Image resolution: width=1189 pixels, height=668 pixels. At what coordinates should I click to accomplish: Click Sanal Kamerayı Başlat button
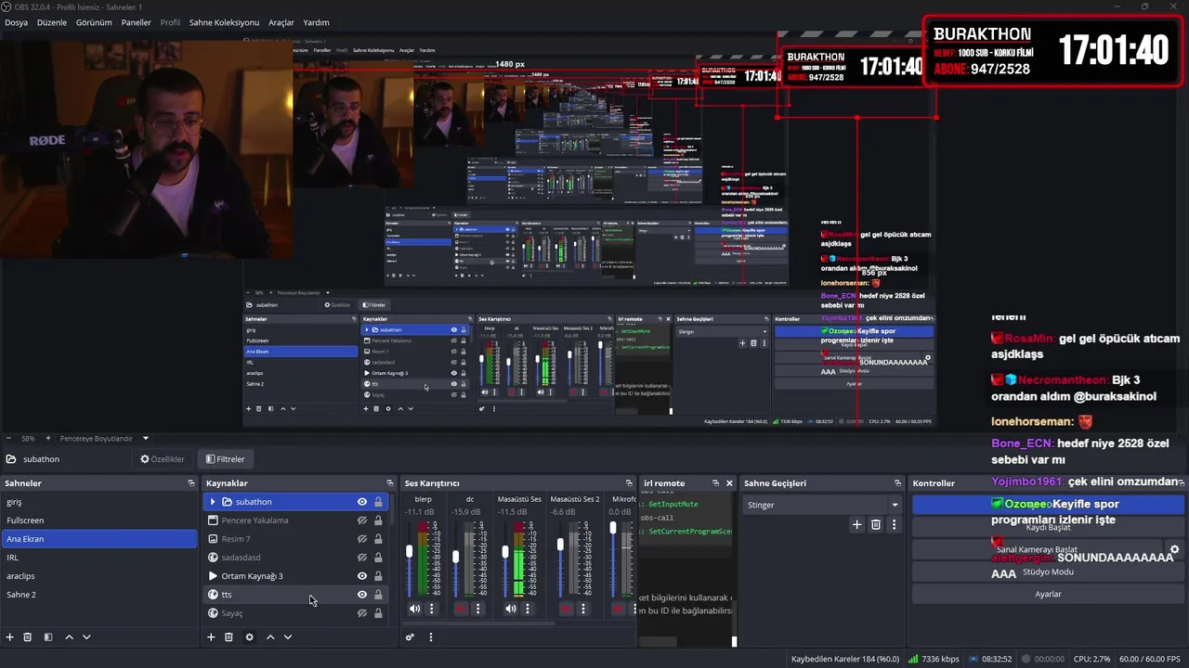click(1037, 549)
